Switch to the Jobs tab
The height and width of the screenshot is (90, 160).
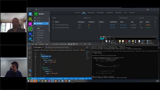click(x=125, y=13)
